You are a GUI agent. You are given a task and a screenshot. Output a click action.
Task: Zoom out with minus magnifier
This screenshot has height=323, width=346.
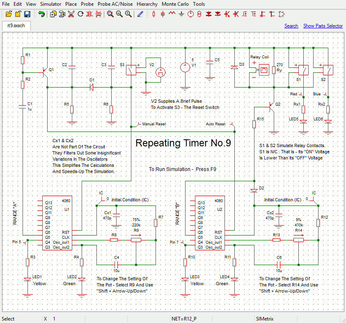tap(119, 14)
